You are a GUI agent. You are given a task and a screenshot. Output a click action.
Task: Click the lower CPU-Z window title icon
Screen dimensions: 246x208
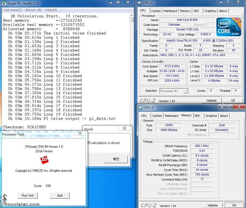pyautogui.click(x=141, y=108)
